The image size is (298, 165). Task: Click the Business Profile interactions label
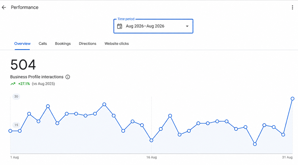(x=37, y=77)
